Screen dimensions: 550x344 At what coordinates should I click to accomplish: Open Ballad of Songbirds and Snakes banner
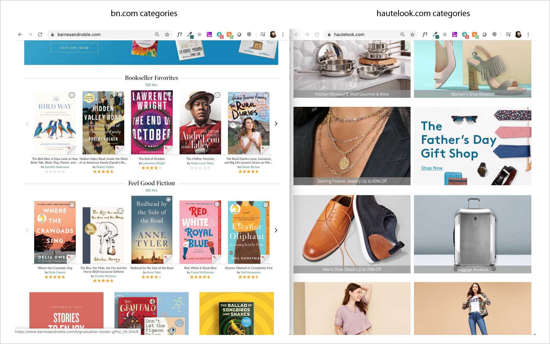[237, 313]
